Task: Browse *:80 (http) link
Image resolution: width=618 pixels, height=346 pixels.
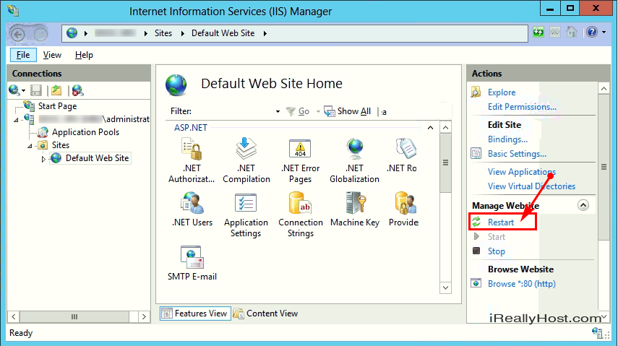Action: [x=521, y=284]
